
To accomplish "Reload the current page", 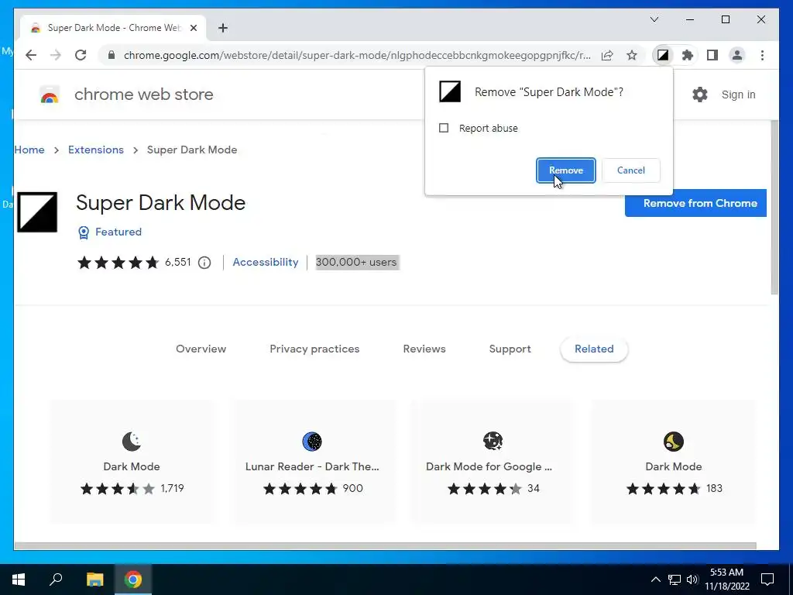I will 81,55.
